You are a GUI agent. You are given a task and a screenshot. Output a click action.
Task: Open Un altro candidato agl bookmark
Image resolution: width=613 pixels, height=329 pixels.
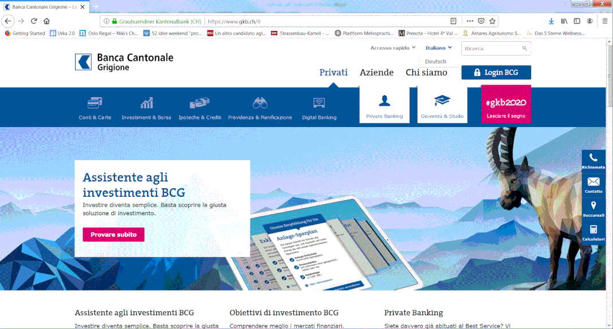click(x=237, y=33)
